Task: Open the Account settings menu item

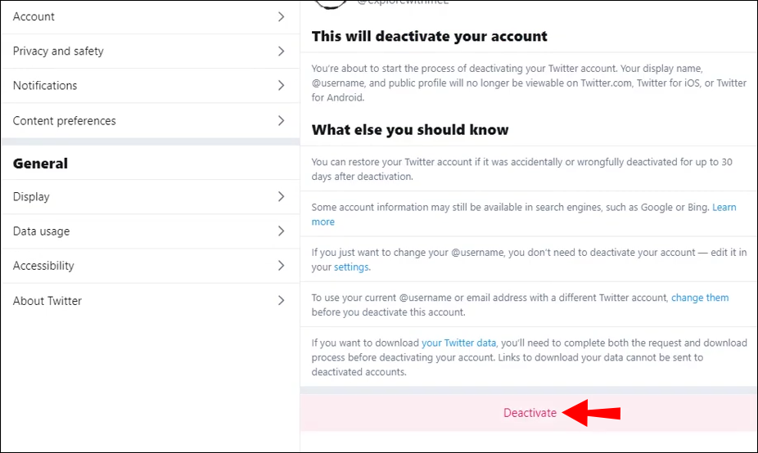Action: [x=34, y=16]
